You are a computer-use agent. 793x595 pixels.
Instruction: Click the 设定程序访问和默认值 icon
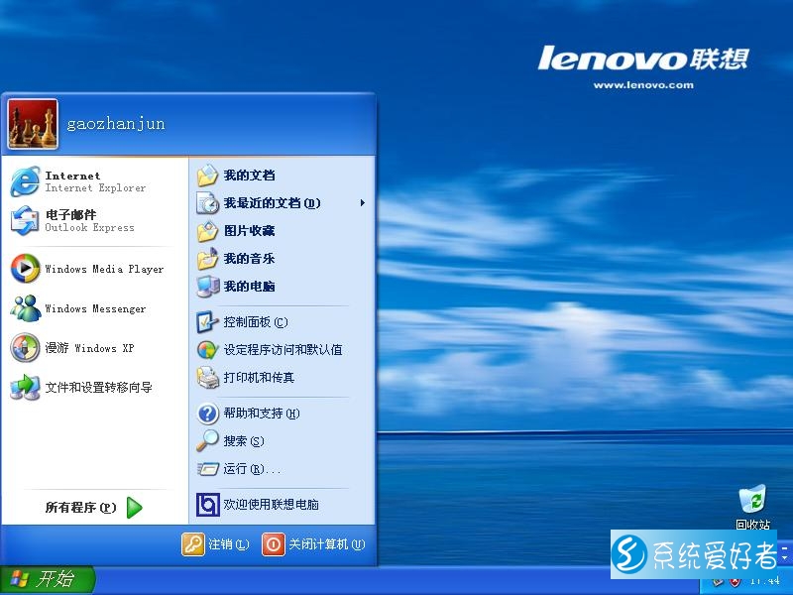[207, 350]
